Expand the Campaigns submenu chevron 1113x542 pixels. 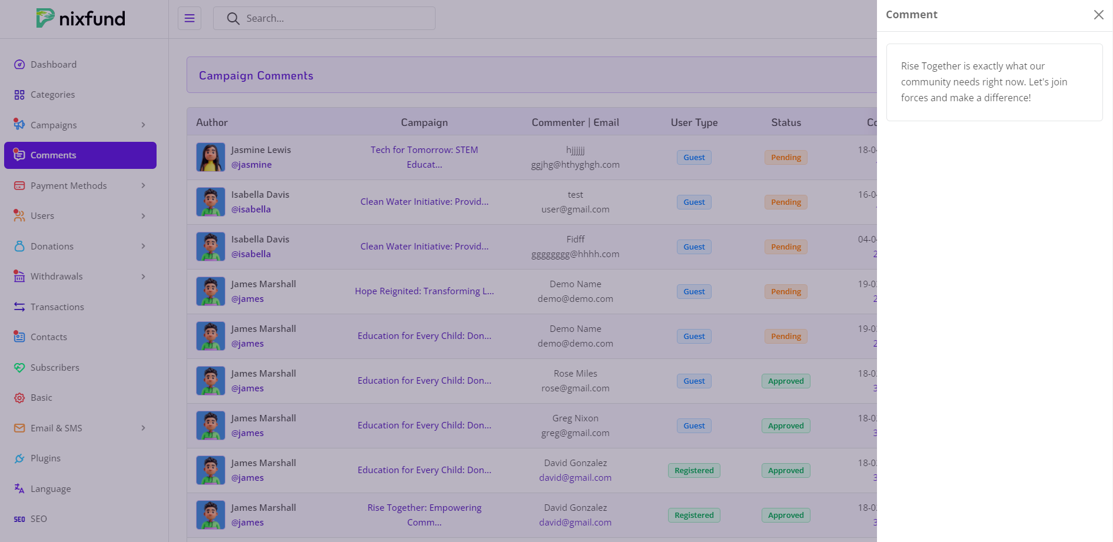pos(143,125)
